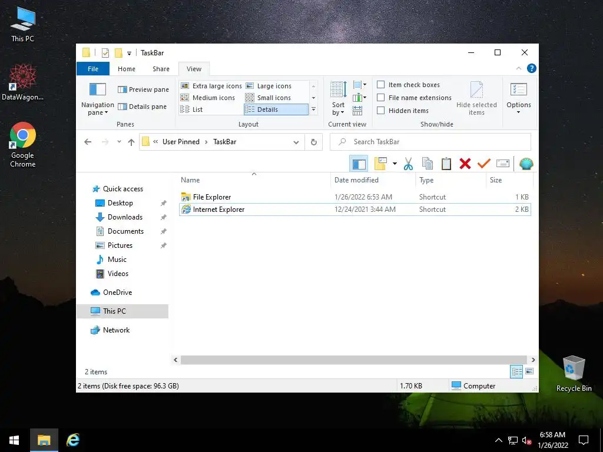Select Medium icons layout
The height and width of the screenshot is (452, 603).
[208, 98]
